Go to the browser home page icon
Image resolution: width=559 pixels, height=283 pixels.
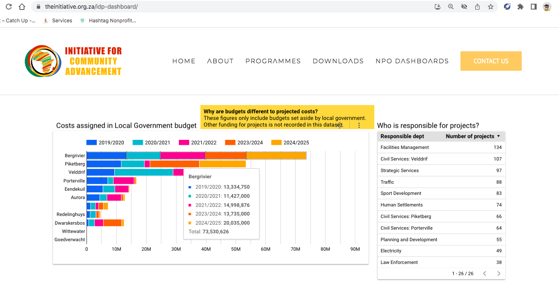22,7
